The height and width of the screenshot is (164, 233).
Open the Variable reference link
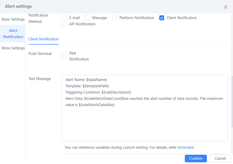pos(188,147)
